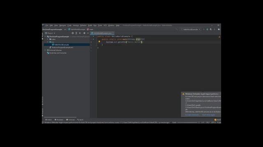
Task: Toggle the Structure tool window stripe button
Action: coord(43,101)
